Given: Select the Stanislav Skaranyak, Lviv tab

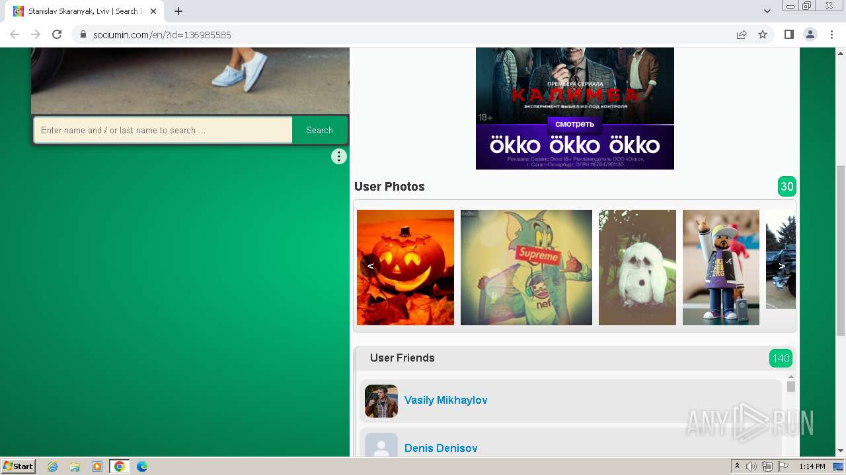Looking at the screenshot, I should click(86, 11).
